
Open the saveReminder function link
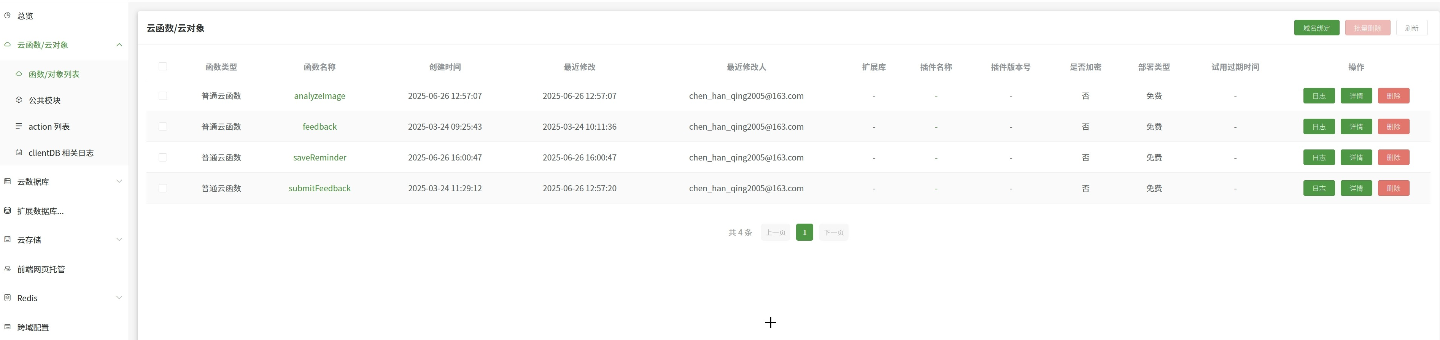coord(320,157)
